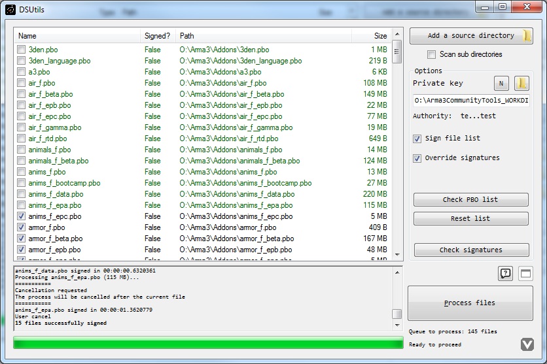This screenshot has height=364, width=547.
Task: Check the 3den.pbo file checkbox
Action: pyautogui.click(x=22, y=50)
